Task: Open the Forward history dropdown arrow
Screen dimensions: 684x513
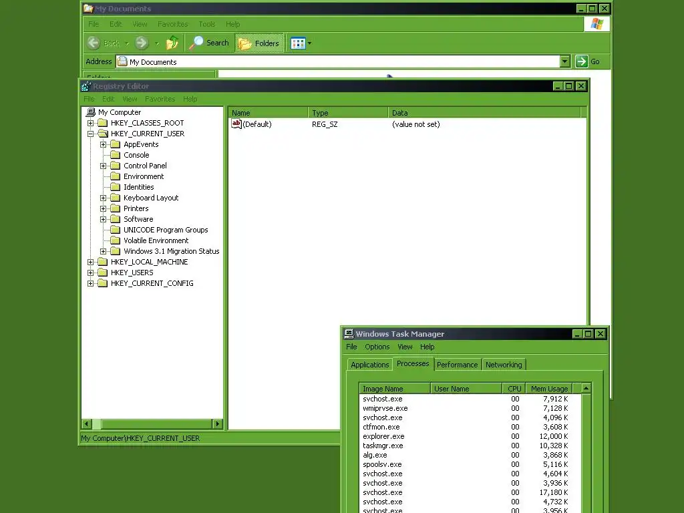Action: pos(157,43)
